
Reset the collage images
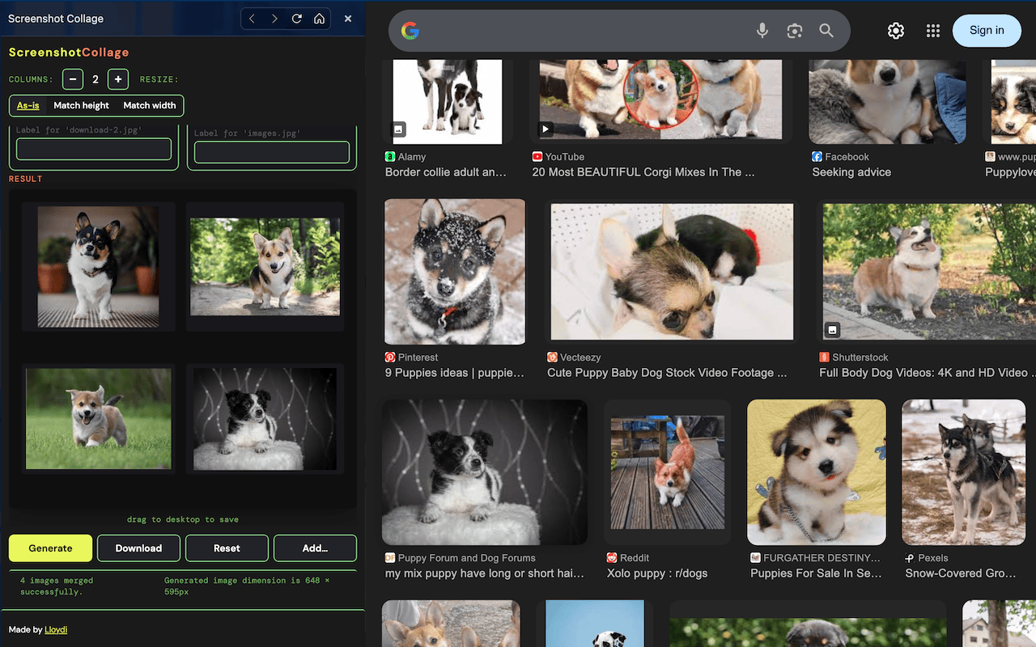[227, 548]
